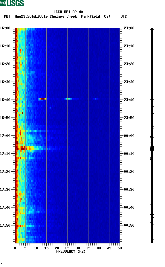Click the '17:10' PDT time label
165x267 pixels.
click(5, 154)
